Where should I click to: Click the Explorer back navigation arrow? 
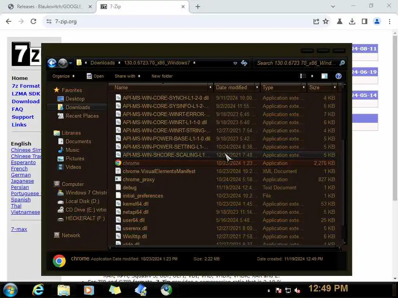click(x=52, y=63)
